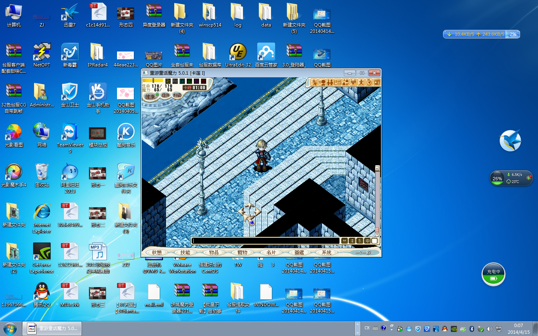538x336 pixels.
Task: Click the two-person team icon in toolbar
Action: [330, 82]
